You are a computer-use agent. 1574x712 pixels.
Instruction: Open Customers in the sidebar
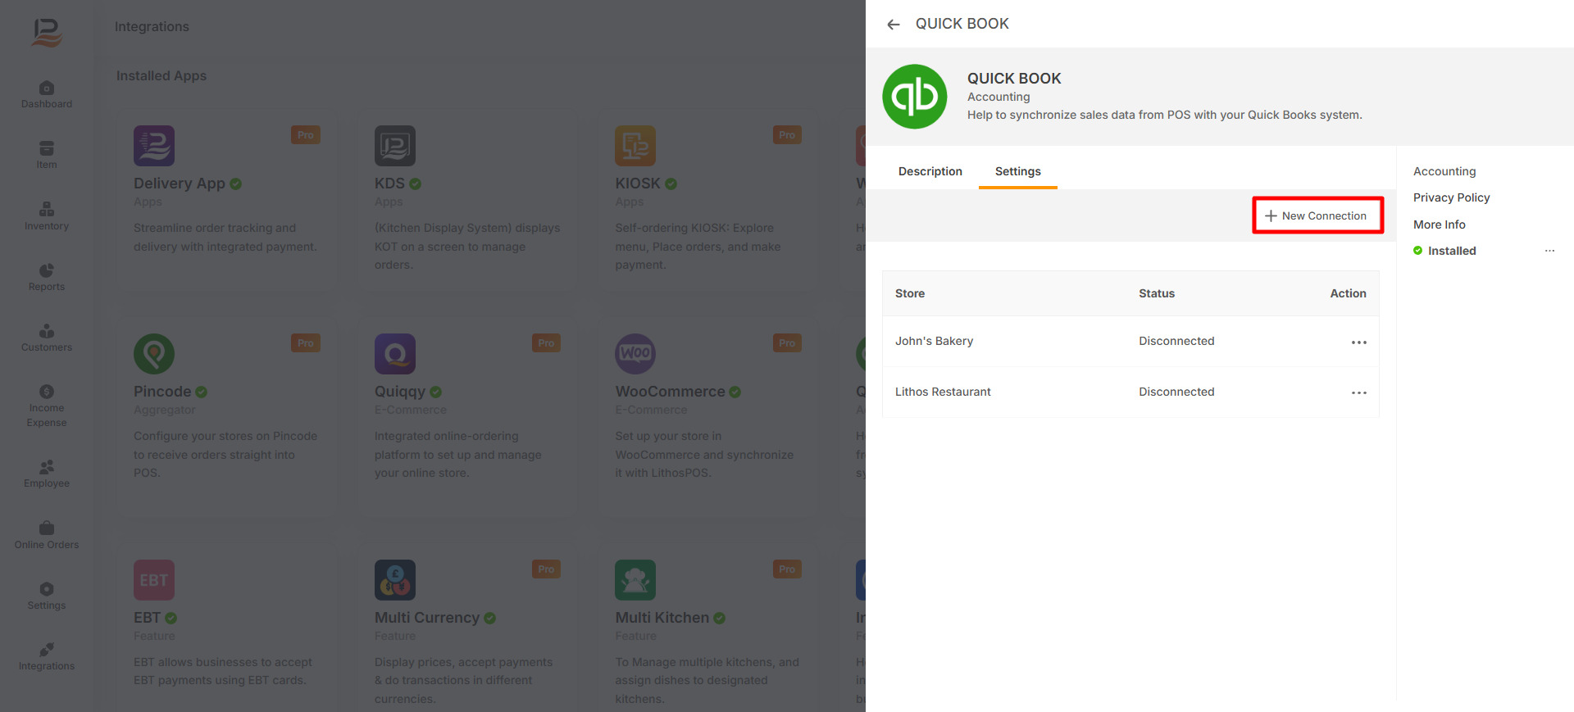coord(47,338)
